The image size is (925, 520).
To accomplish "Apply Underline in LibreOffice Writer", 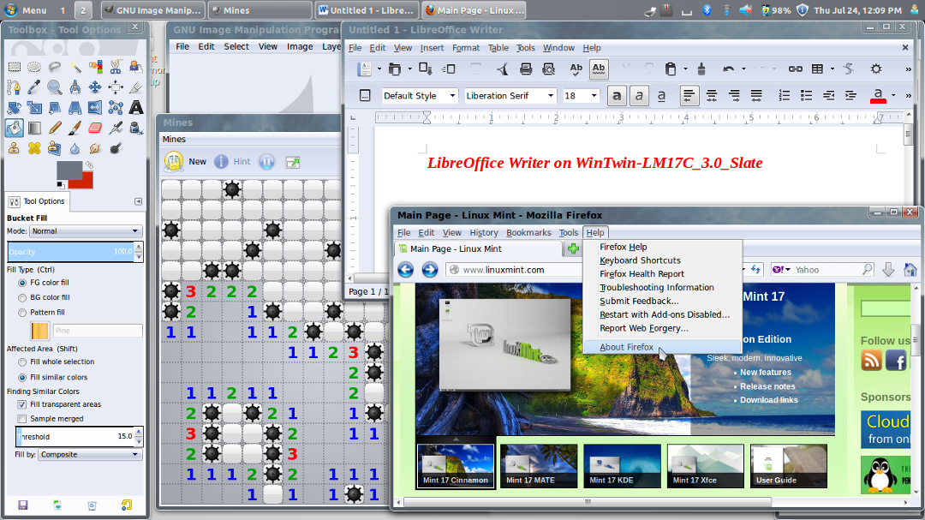I will click(661, 96).
